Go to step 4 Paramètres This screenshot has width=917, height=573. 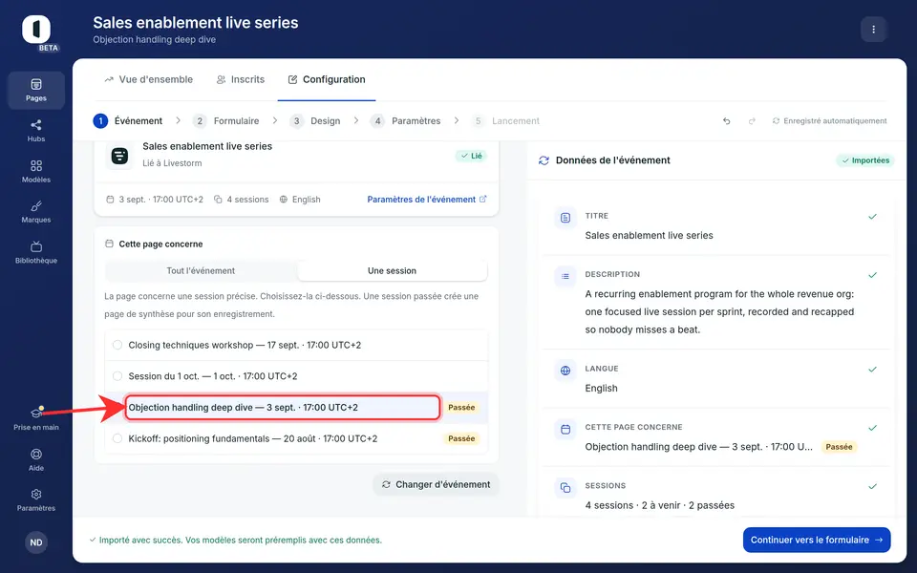click(405, 121)
